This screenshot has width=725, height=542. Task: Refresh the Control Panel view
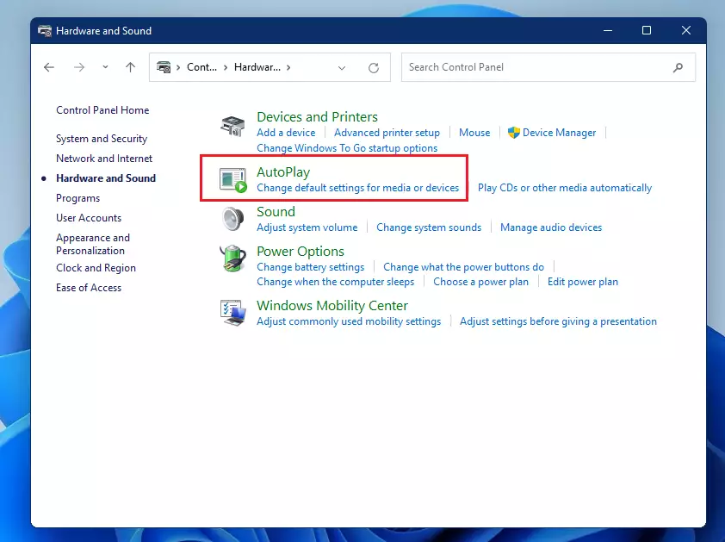click(x=374, y=68)
